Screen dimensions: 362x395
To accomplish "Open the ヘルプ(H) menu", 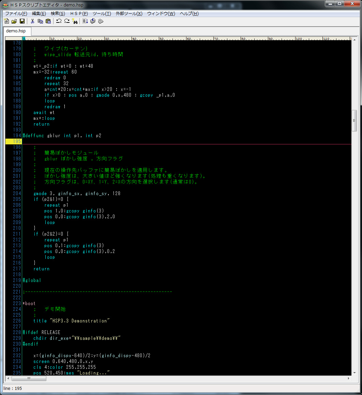I will (x=189, y=14).
